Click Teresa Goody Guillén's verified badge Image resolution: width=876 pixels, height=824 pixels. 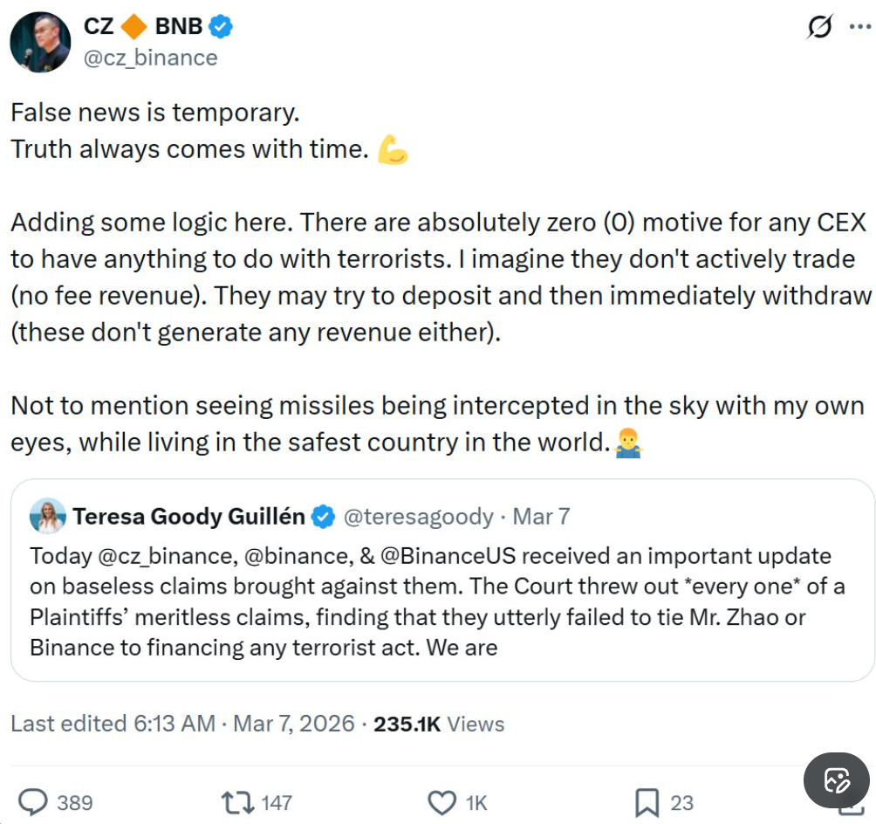point(323,517)
